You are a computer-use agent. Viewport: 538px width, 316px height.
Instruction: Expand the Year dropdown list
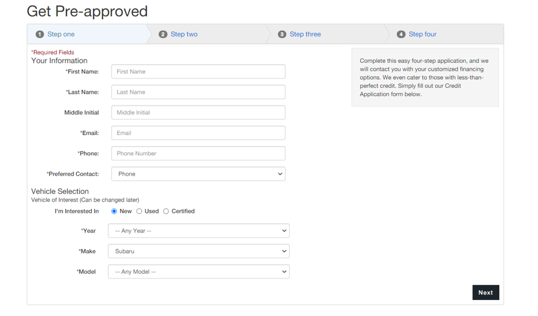[198, 231]
